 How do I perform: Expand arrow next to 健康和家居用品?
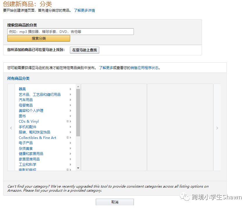pyautogui.click(x=70, y=154)
